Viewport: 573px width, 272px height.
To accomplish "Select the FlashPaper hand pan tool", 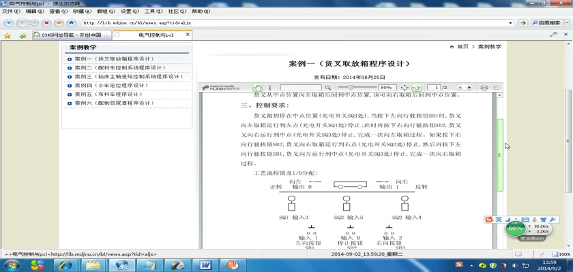I will pyautogui.click(x=258, y=88).
